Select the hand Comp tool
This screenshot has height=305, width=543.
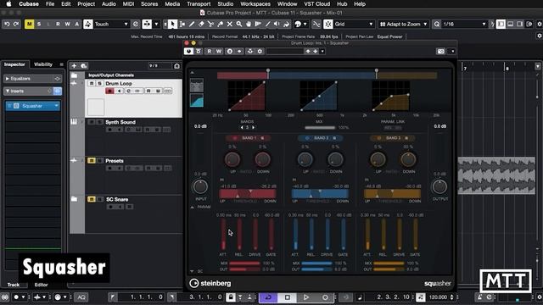click(249, 25)
